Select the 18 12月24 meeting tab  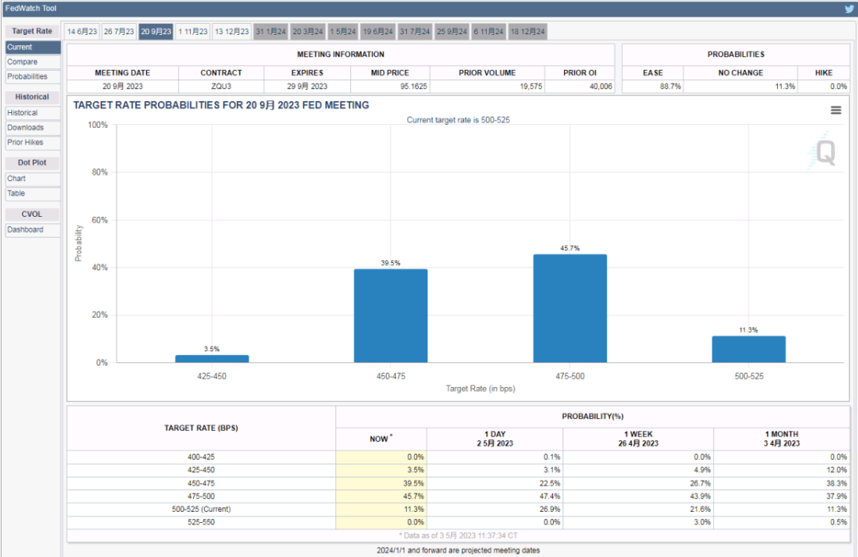pos(528,32)
